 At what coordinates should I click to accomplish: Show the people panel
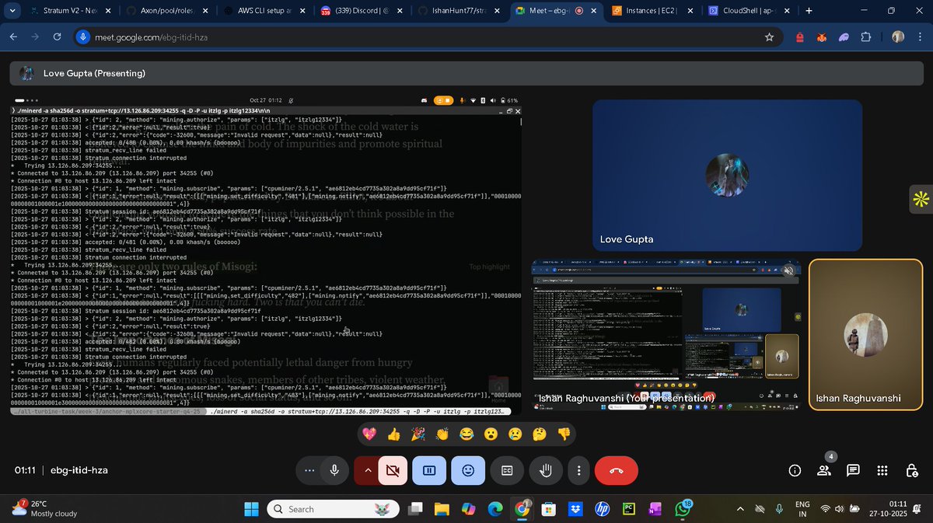tap(824, 470)
